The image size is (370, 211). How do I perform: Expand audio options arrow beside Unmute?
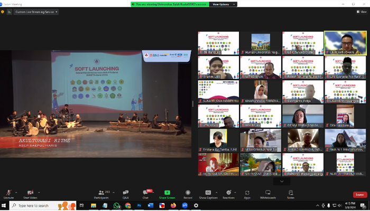click(x=16, y=191)
